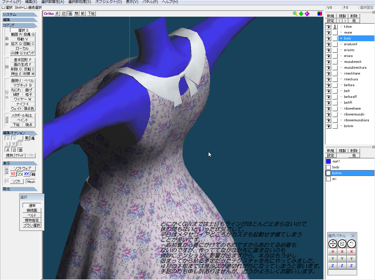Click the green pan view icon
The image size is (375, 280).
[301, 14]
